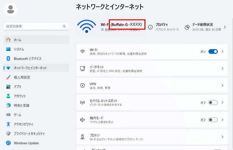Click the 機内モード airplane icon
This screenshot has width=233, height=150.
tap(83, 120)
